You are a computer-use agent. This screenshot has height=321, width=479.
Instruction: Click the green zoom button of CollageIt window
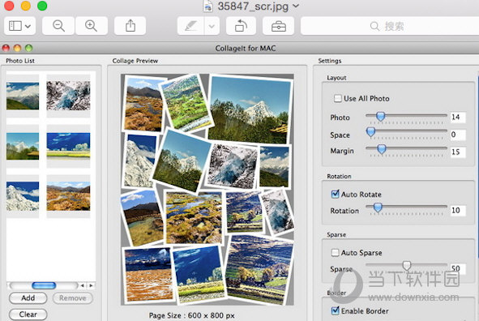pos(28,48)
